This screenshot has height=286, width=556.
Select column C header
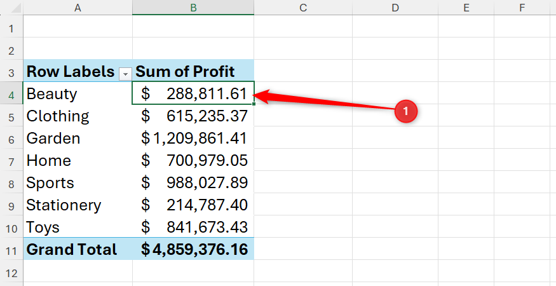[303, 8]
